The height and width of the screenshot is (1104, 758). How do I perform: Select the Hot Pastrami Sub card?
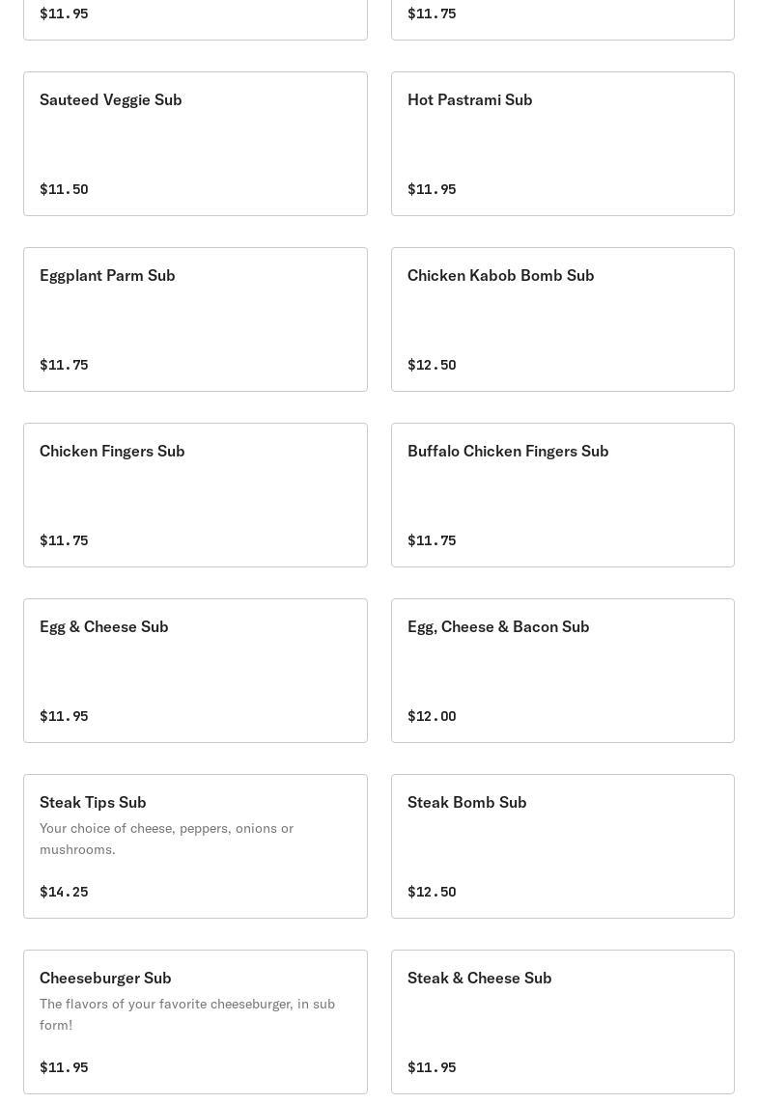coord(563,144)
